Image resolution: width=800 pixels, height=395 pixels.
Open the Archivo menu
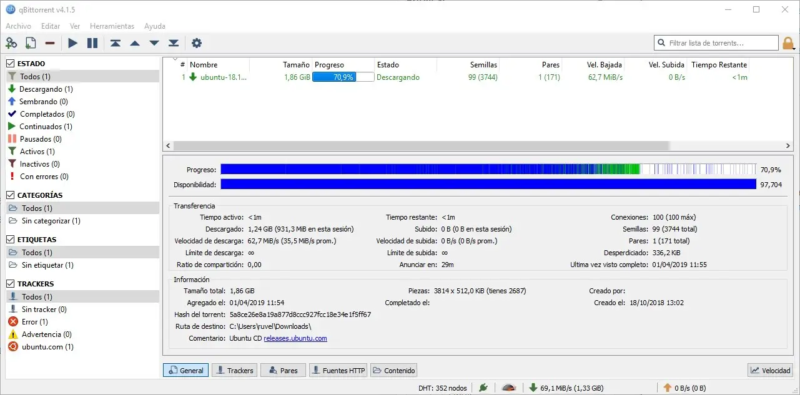click(x=18, y=26)
